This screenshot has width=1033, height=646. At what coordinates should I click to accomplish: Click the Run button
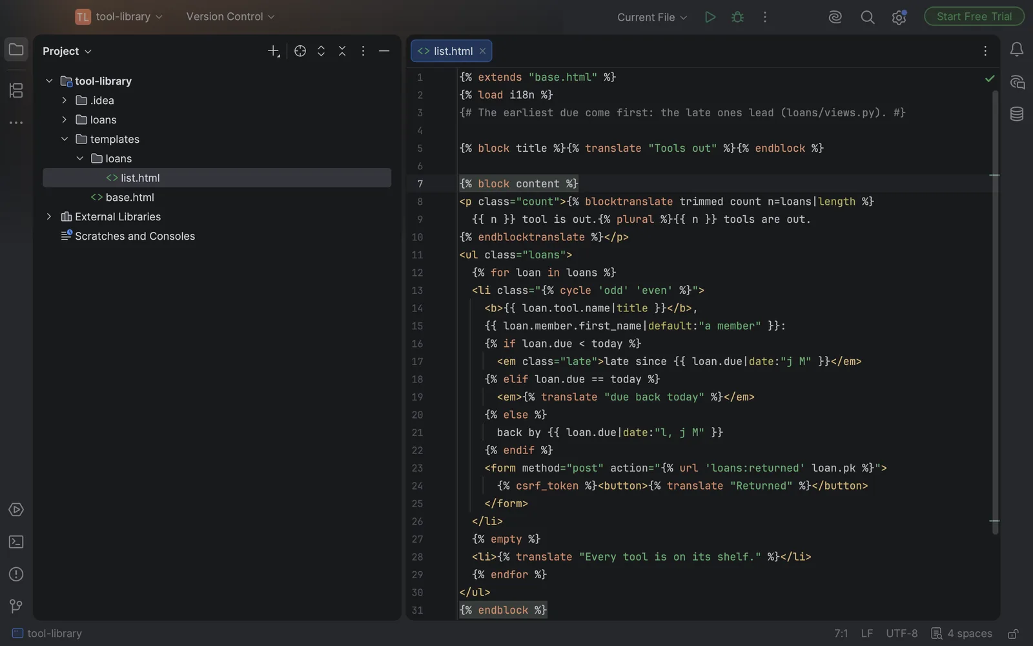point(710,17)
